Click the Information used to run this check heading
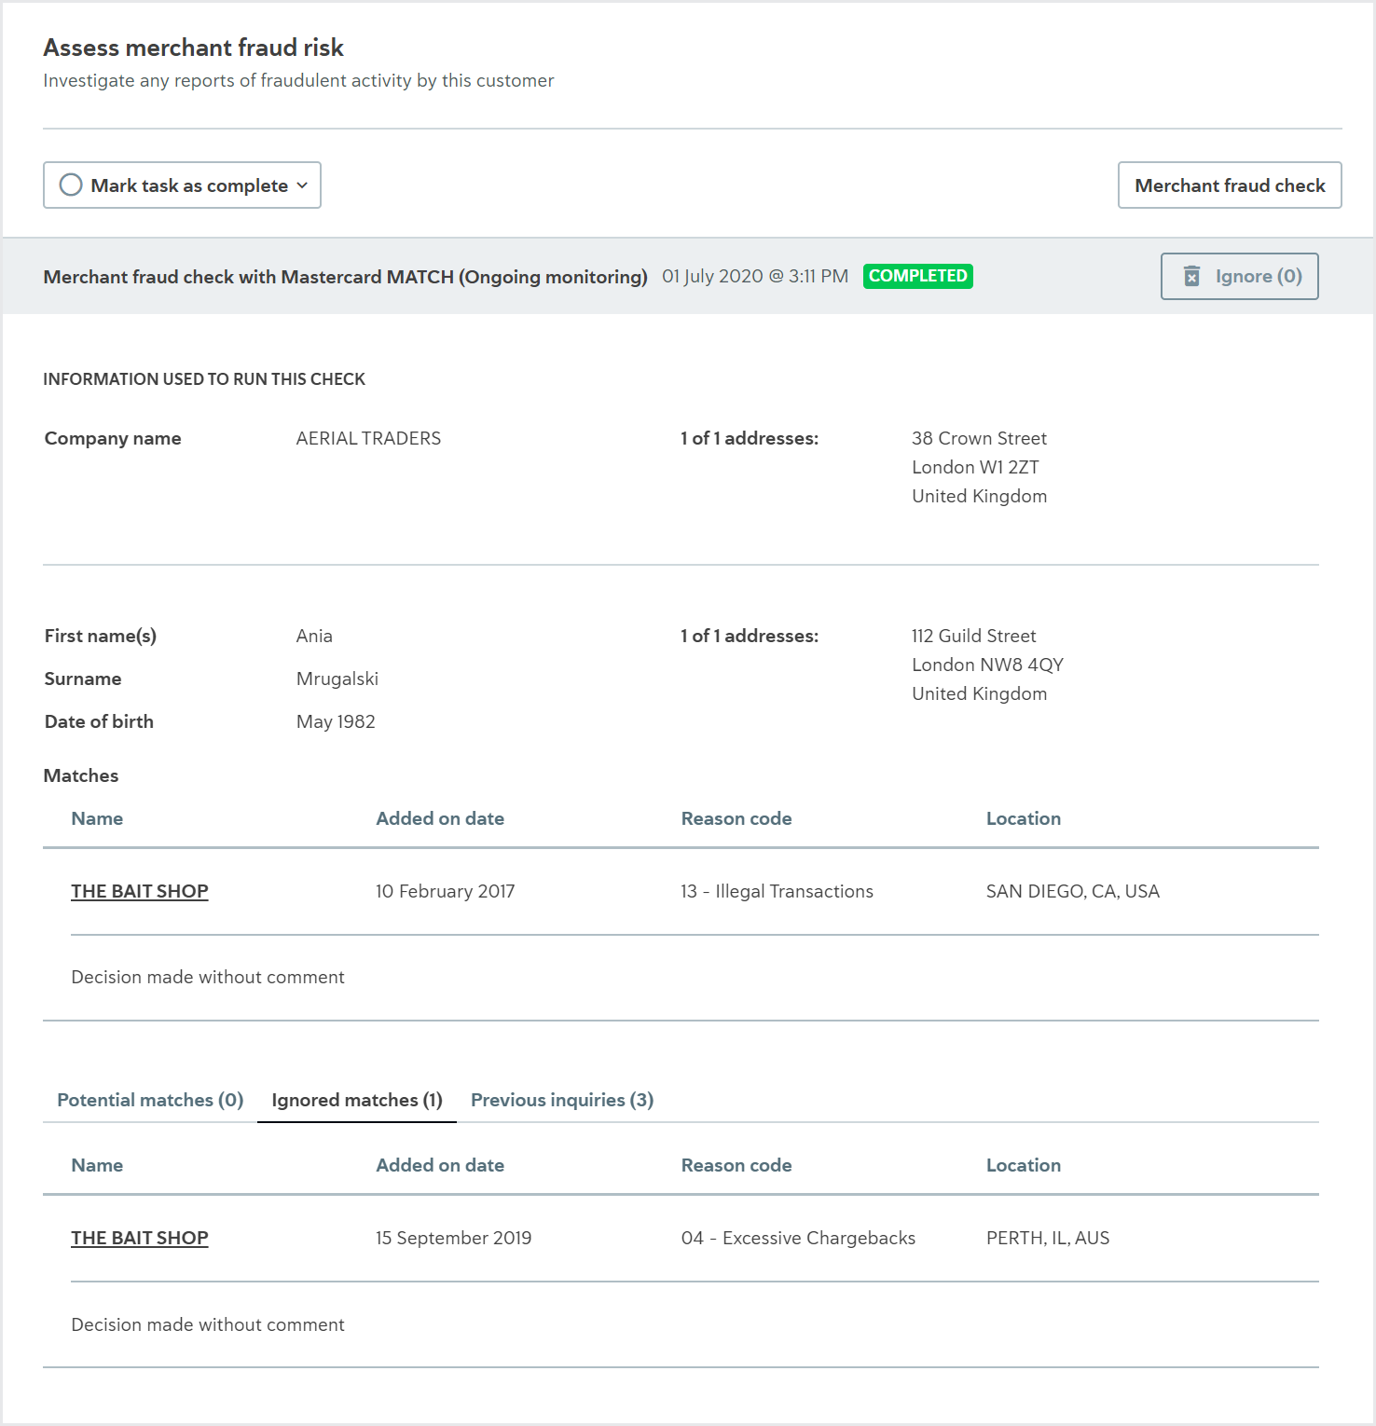The height and width of the screenshot is (1426, 1376). 204,379
